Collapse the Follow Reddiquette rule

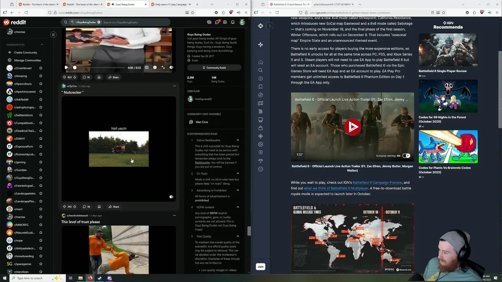pos(238,140)
